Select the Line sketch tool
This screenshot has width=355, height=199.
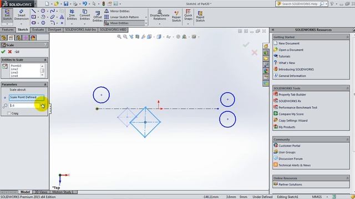point(33,11)
